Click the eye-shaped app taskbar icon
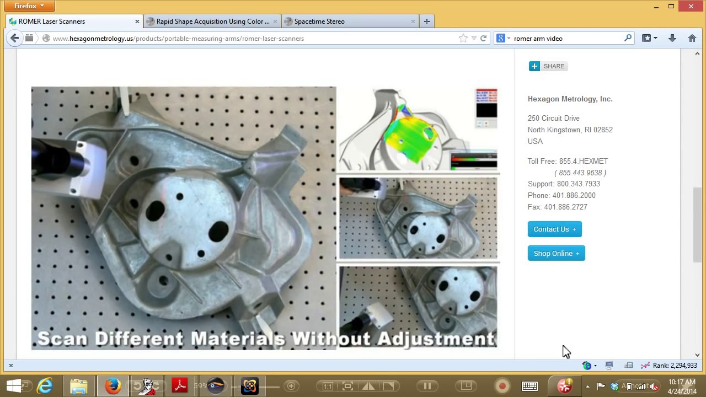 pyautogui.click(x=215, y=386)
